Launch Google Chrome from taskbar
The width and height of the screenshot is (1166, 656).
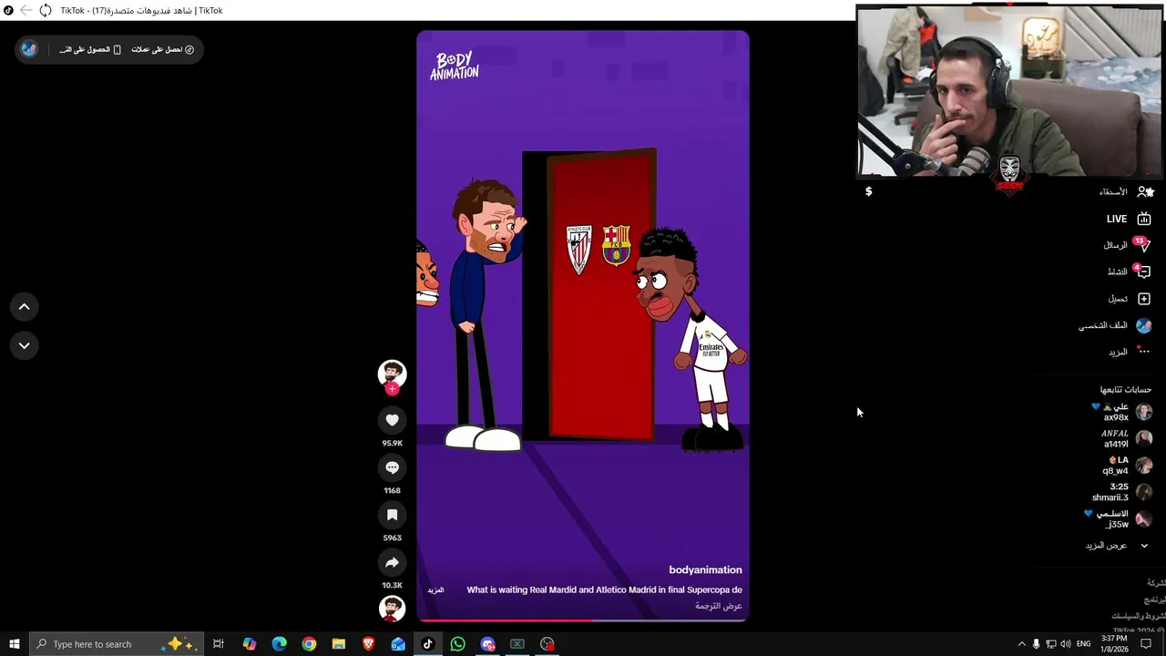[x=309, y=644]
